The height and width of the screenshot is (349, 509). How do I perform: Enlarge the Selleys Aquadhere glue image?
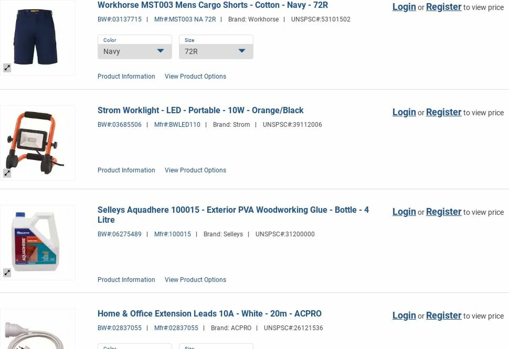pos(7,273)
